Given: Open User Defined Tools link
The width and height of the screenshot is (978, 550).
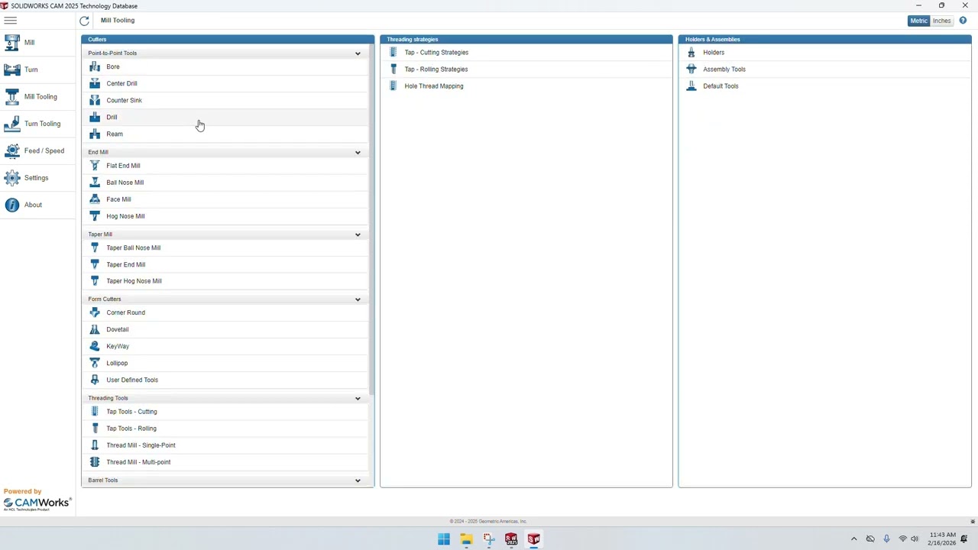Looking at the screenshot, I should pyautogui.click(x=132, y=380).
